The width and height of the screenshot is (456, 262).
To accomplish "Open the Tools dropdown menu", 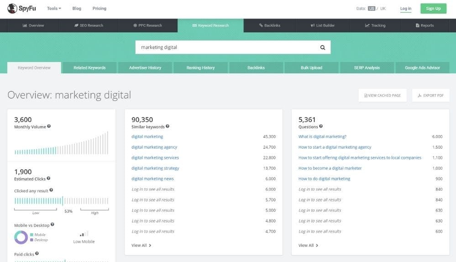I will 54,8.
